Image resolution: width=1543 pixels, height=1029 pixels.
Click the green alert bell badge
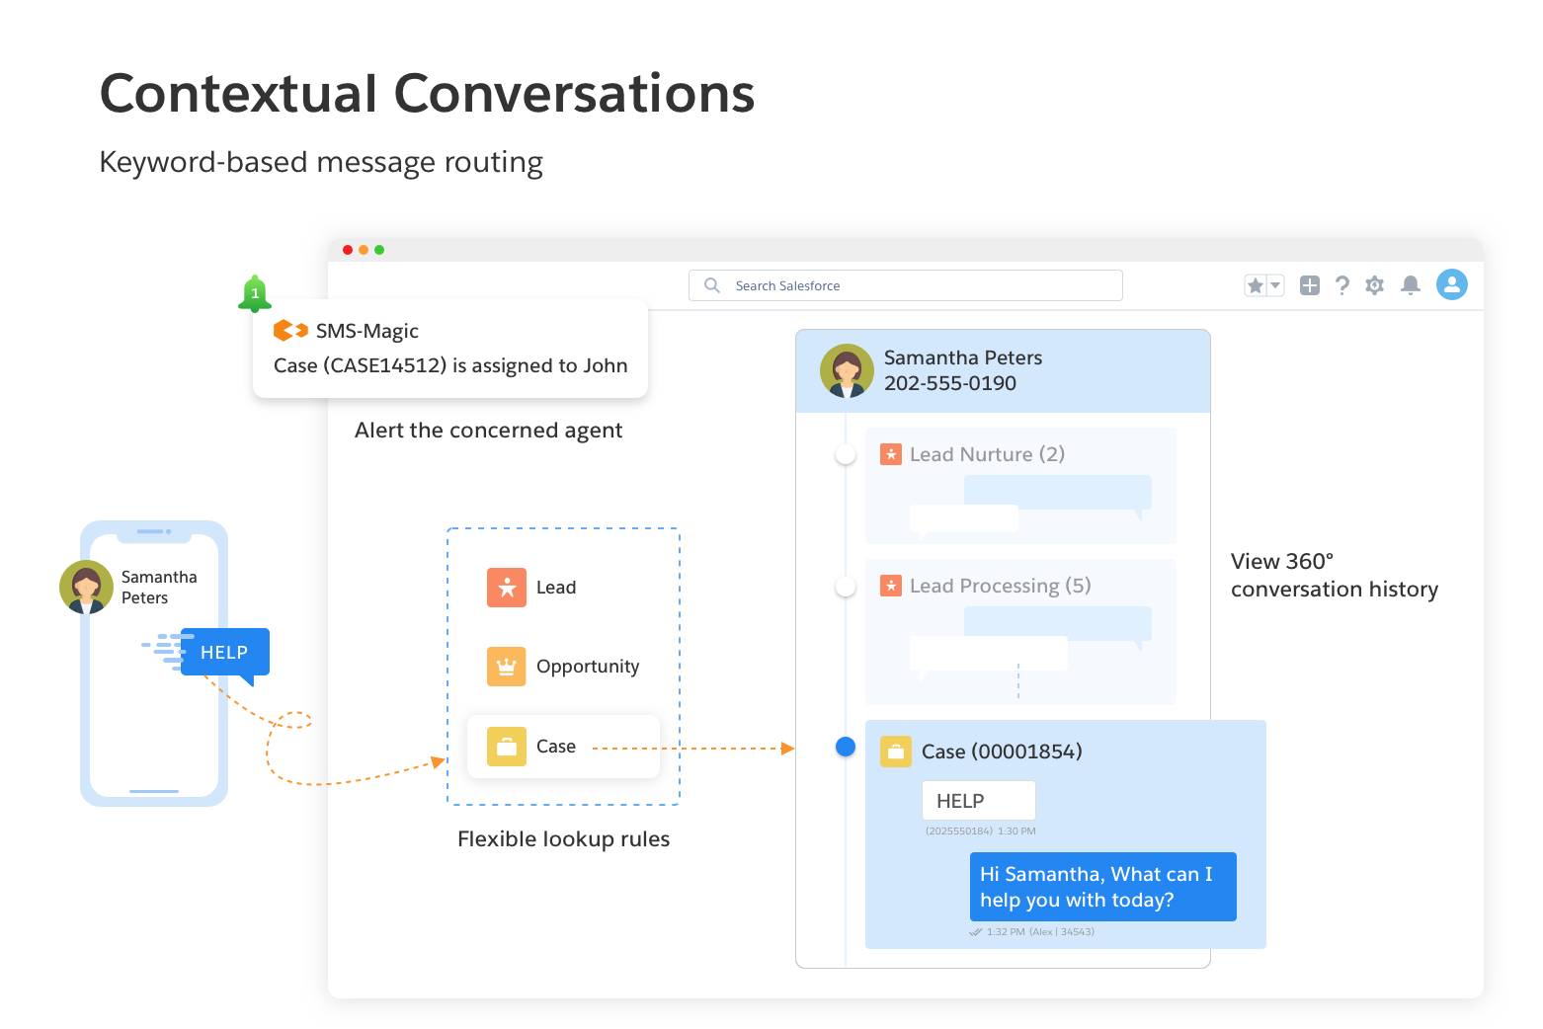255,293
